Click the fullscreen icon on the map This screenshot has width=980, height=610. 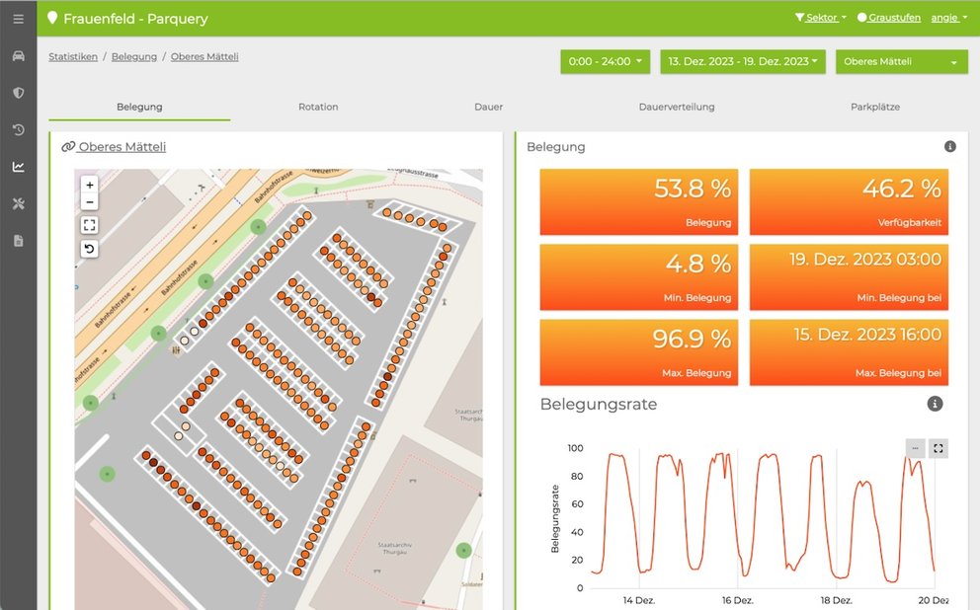[89, 224]
